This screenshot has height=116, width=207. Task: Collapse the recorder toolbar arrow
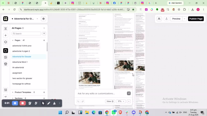(x=60, y=103)
